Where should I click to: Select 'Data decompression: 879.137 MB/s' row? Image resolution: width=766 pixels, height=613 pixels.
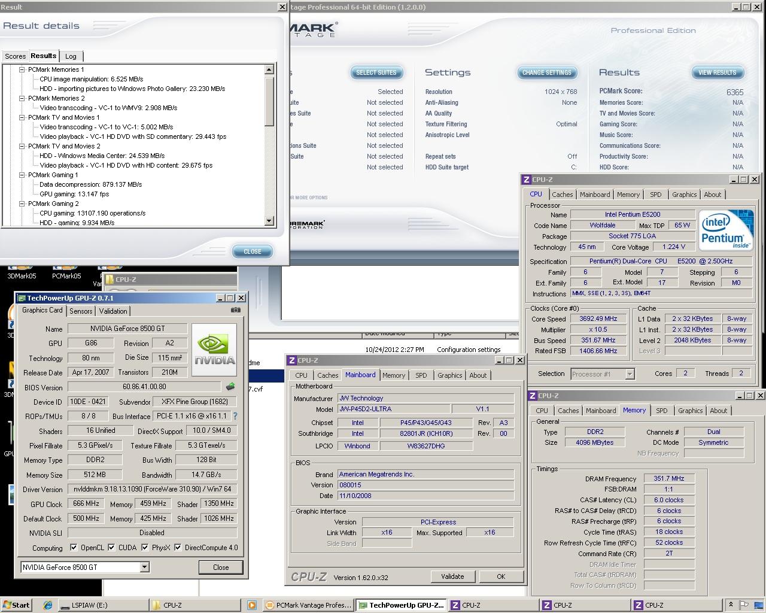pos(90,184)
